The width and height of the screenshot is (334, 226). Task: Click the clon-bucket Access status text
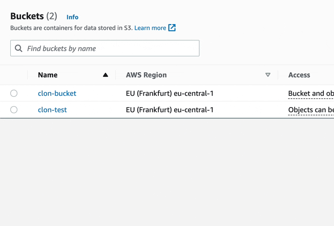tap(311, 93)
